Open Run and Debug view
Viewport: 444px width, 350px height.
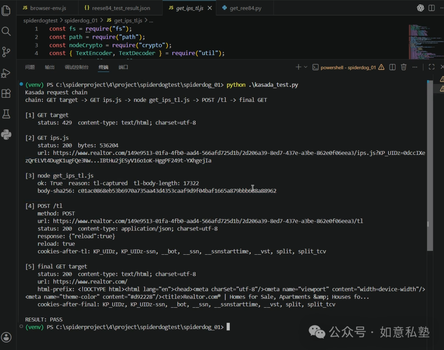[6, 73]
